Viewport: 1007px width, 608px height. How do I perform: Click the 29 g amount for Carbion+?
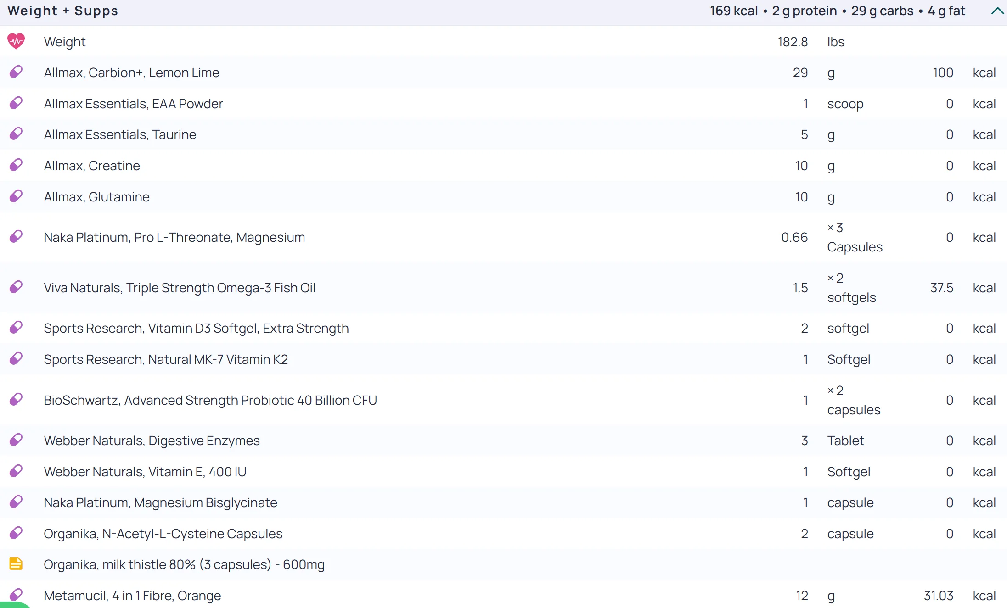point(800,73)
